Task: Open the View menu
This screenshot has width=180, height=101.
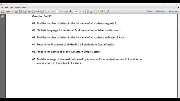Action: click(11, 8)
